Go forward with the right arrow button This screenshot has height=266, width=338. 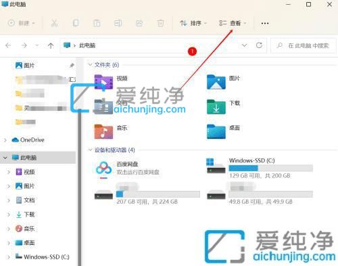click(x=24, y=45)
